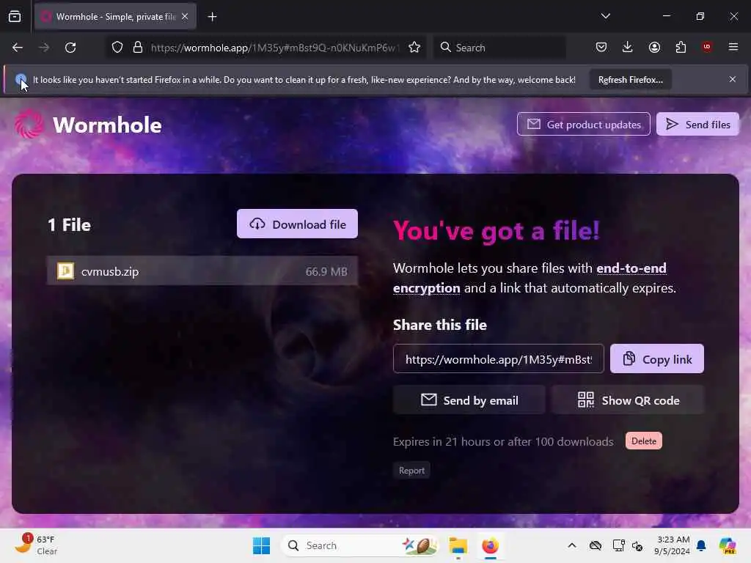Viewport: 751px width, 563px height.
Task: Select the Wormhole browser tab
Action: pos(115,17)
